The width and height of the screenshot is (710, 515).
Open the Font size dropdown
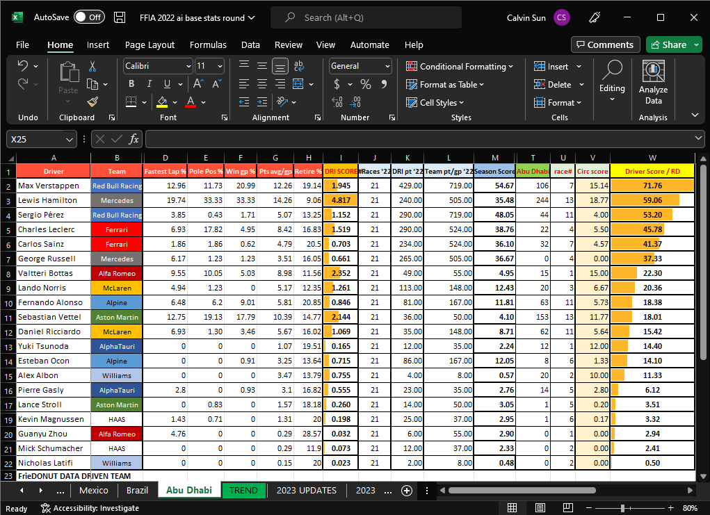pos(220,66)
